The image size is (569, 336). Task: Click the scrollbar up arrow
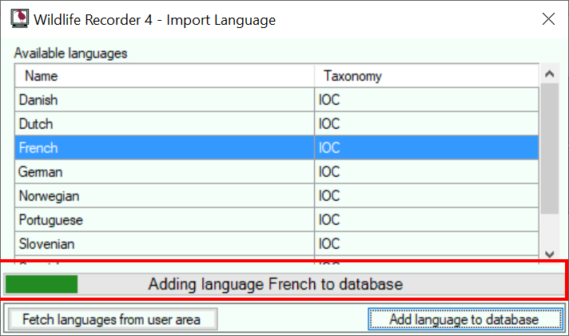(x=549, y=74)
